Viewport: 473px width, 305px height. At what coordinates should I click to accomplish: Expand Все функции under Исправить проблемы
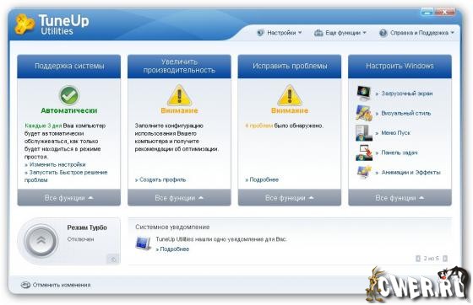(x=290, y=198)
